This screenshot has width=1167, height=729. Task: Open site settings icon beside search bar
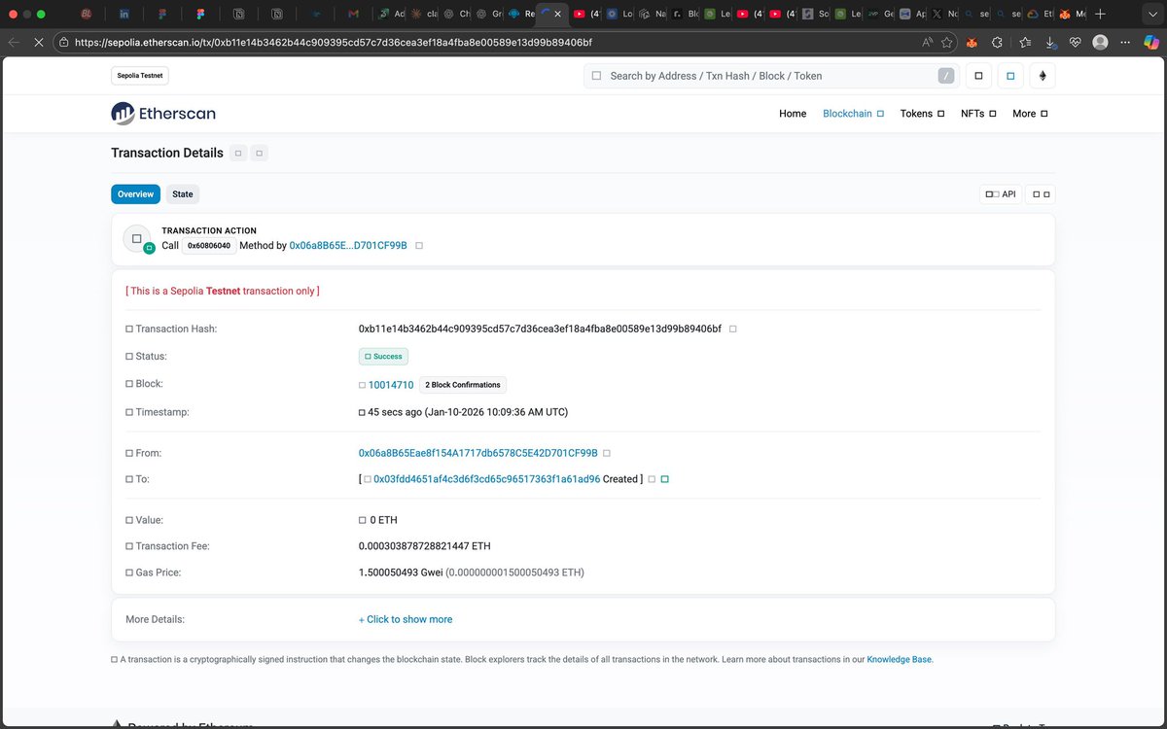(x=978, y=76)
